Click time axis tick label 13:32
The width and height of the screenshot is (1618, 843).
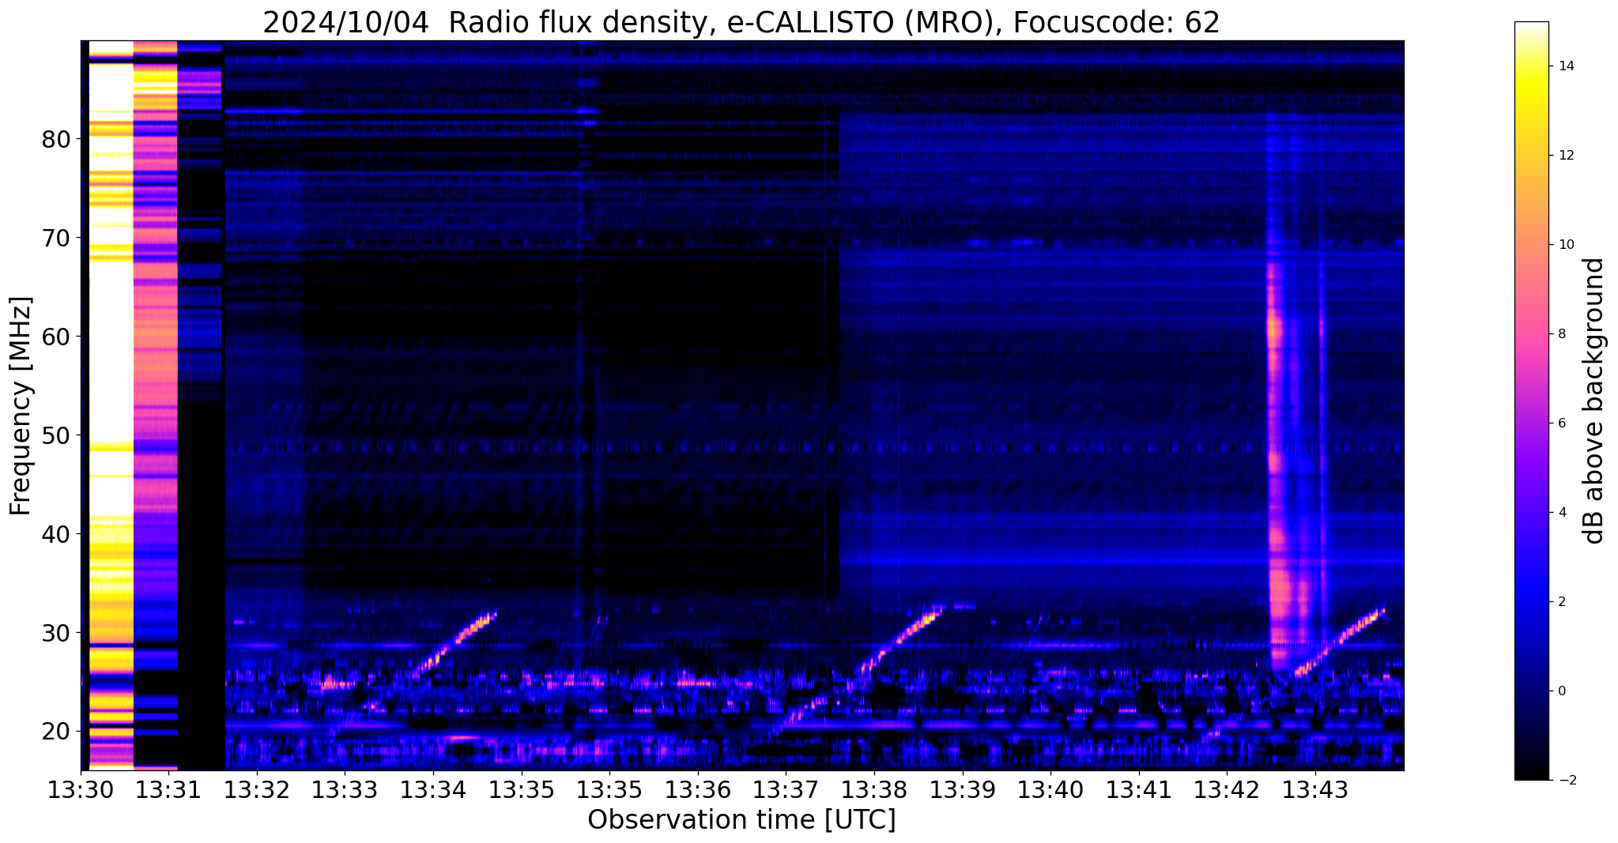click(257, 789)
